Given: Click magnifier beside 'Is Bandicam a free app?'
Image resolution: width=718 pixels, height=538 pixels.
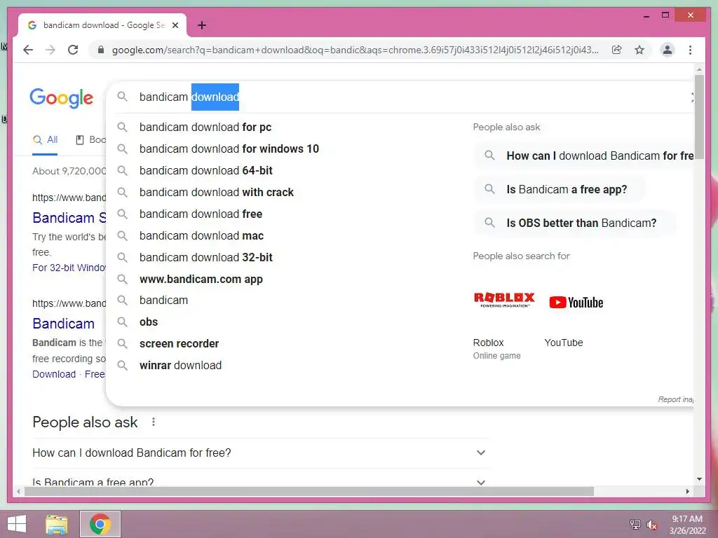Looking at the screenshot, I should pyautogui.click(x=489, y=189).
